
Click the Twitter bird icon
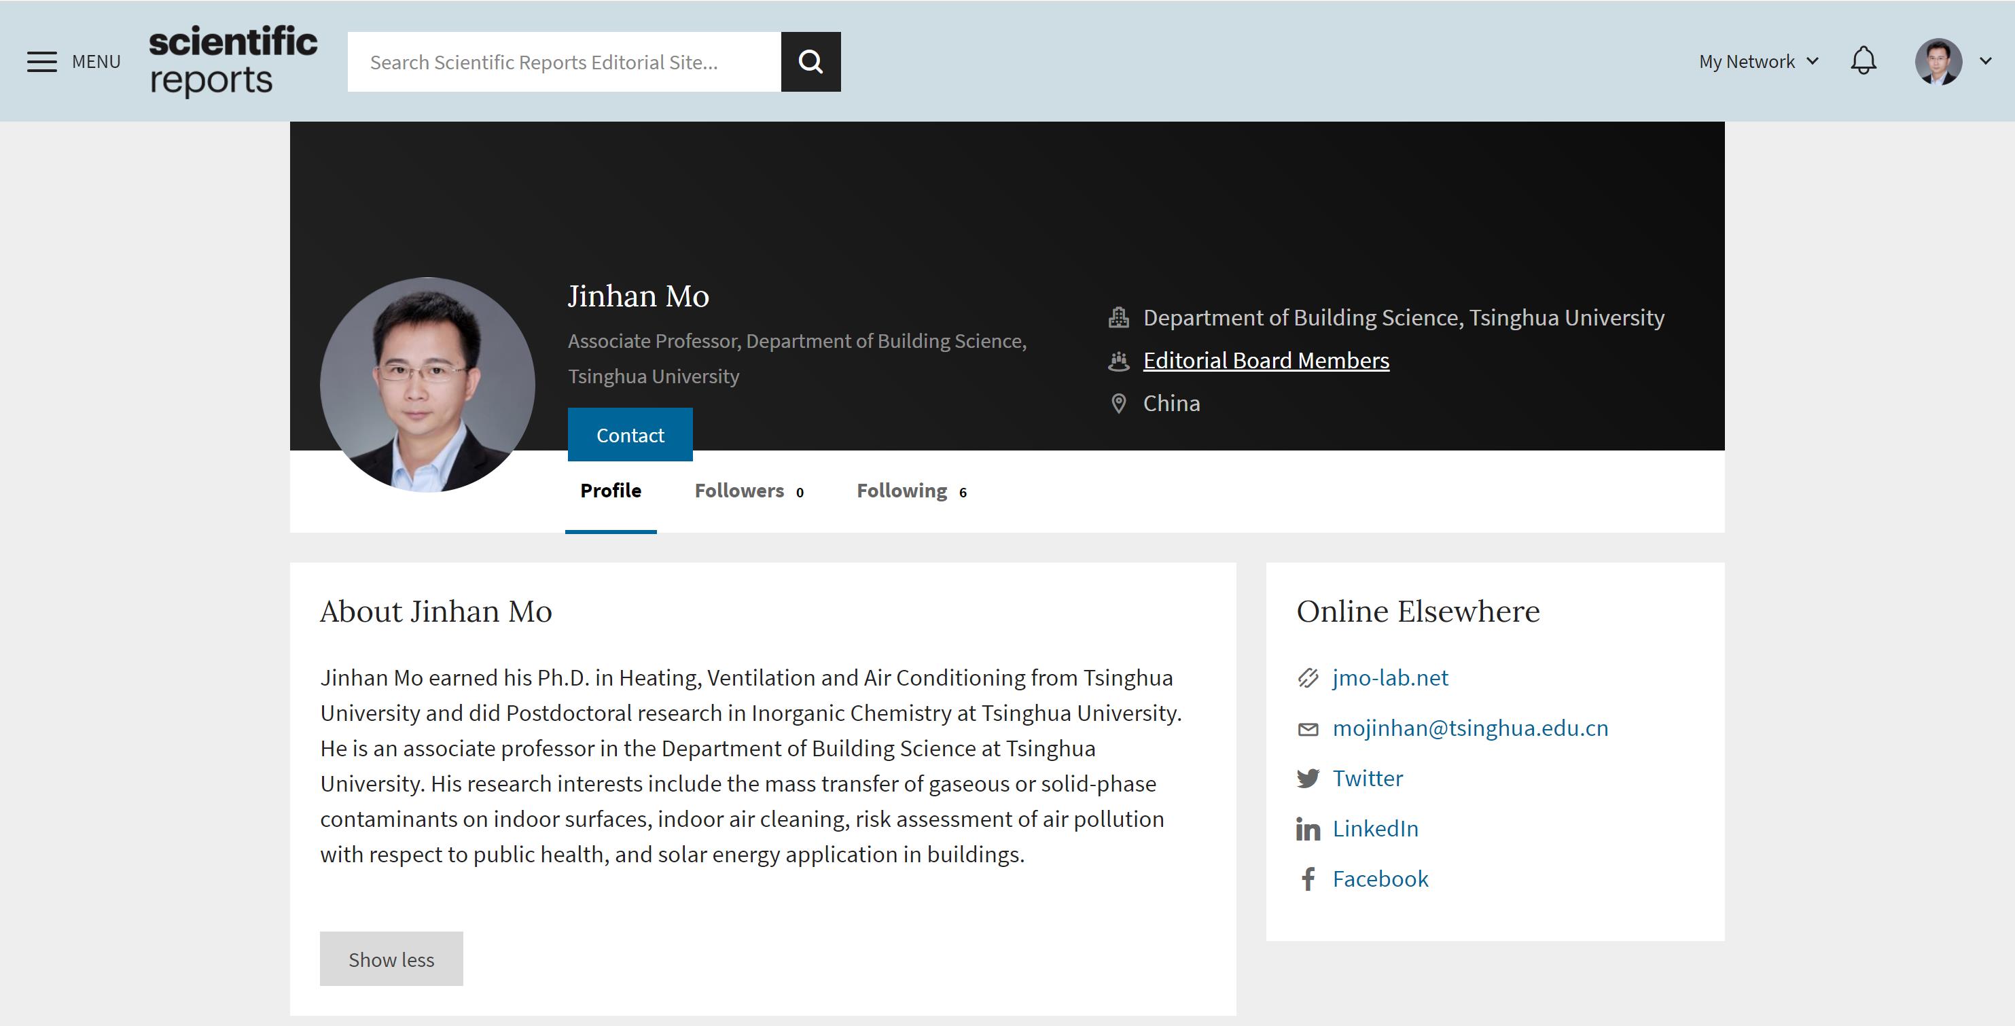[x=1308, y=779]
